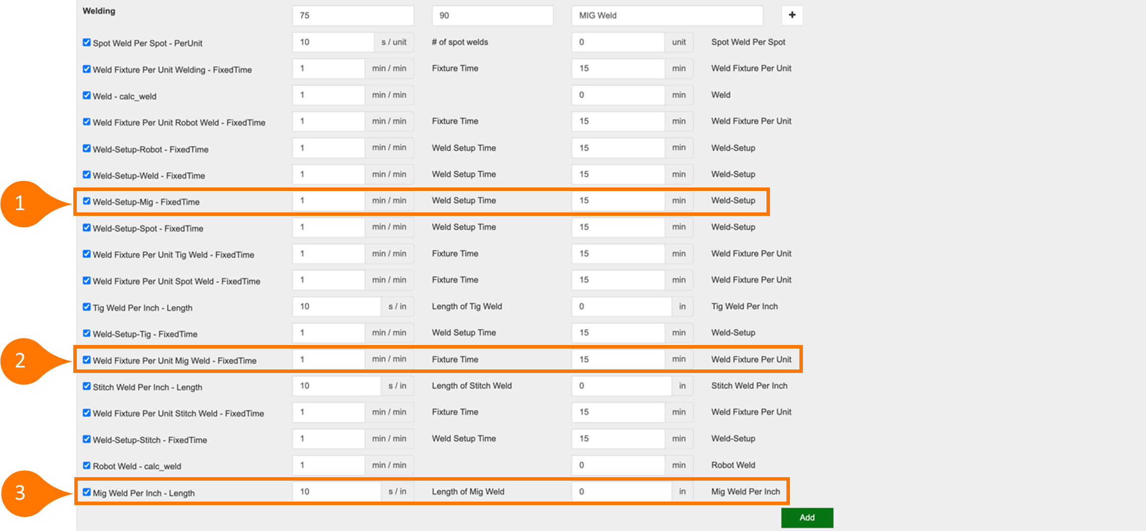This screenshot has height=531, width=1146.
Task: Click the Welding field containing 75
Action: 353,15
